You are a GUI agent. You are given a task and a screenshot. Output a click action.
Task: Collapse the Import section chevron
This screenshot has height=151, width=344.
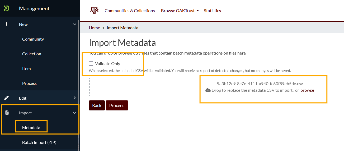74,113
